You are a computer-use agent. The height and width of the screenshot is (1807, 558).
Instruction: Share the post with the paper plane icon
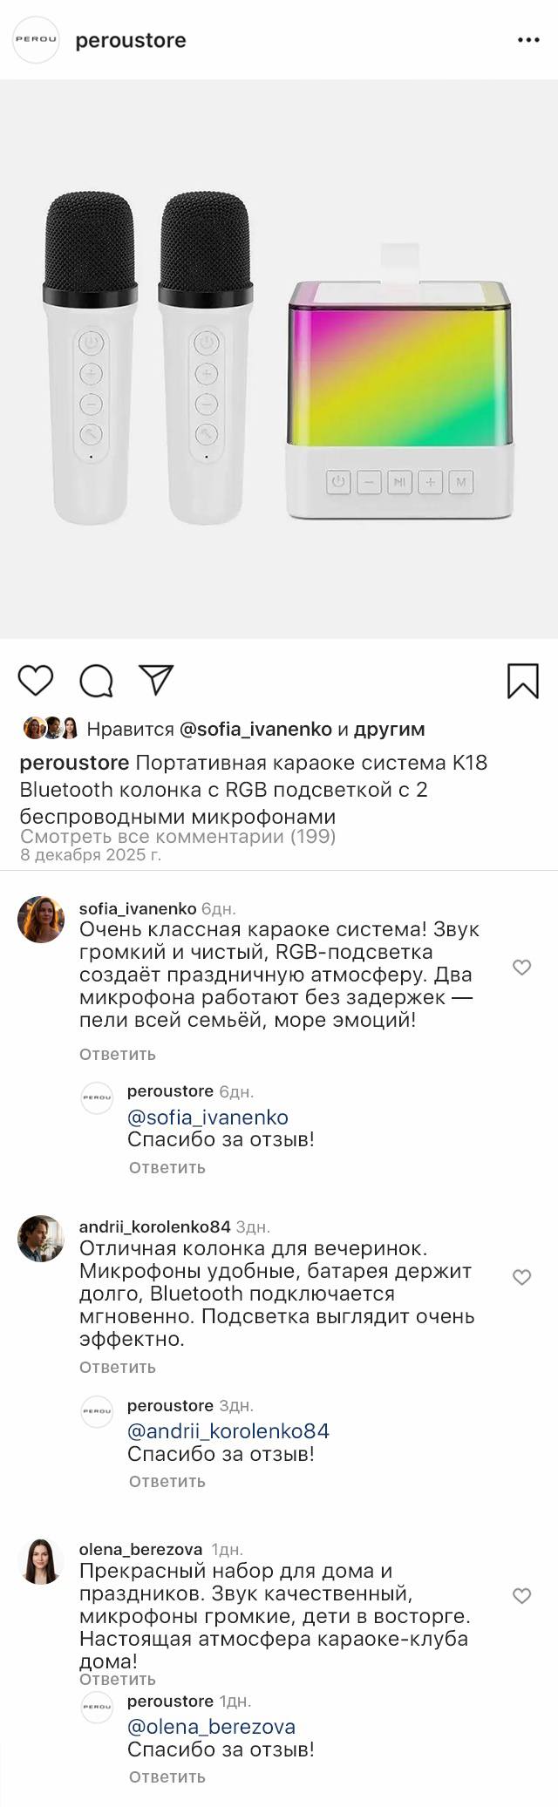point(157,680)
